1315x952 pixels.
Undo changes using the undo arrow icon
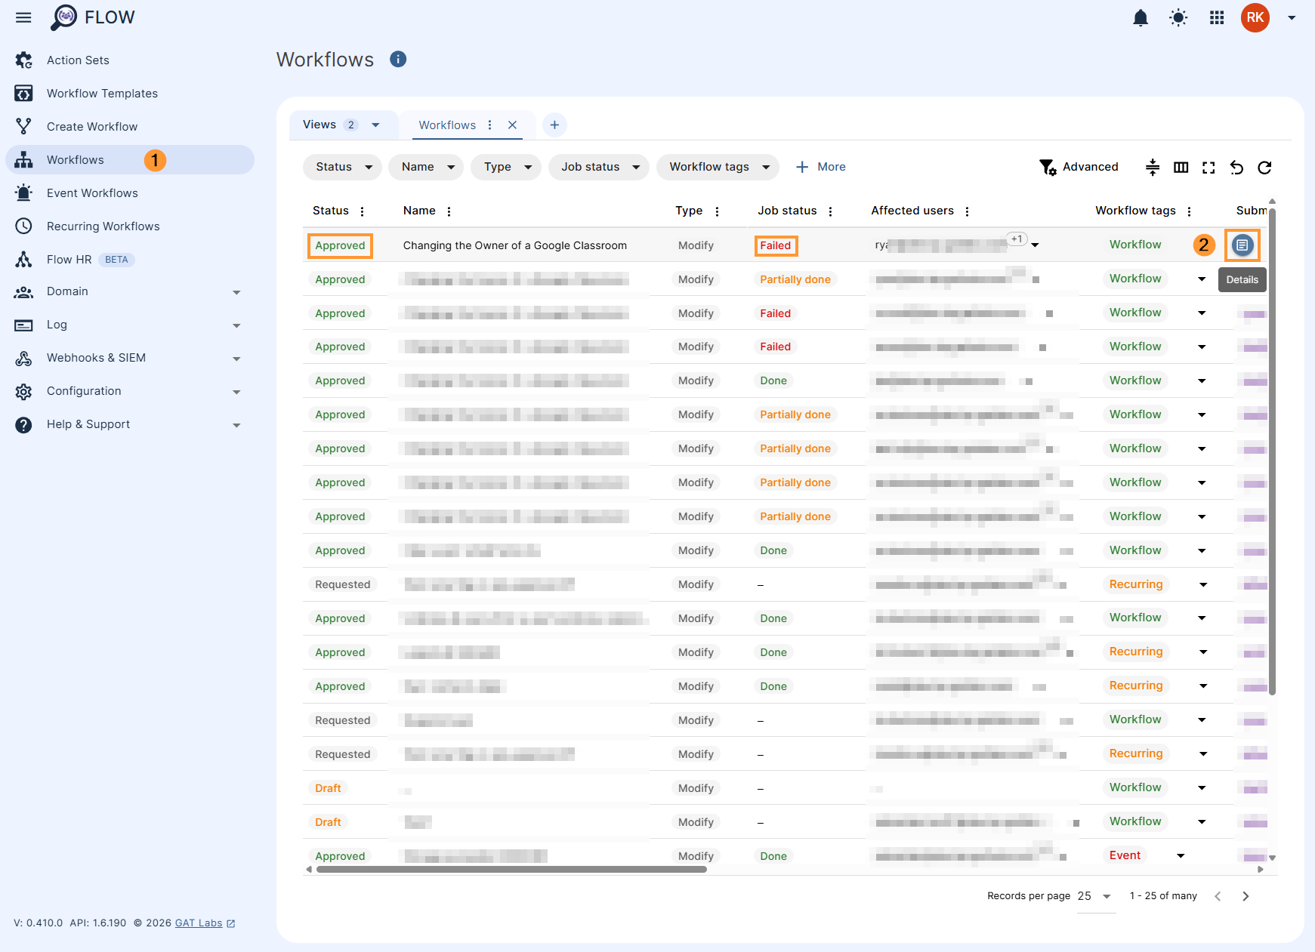[1236, 168]
